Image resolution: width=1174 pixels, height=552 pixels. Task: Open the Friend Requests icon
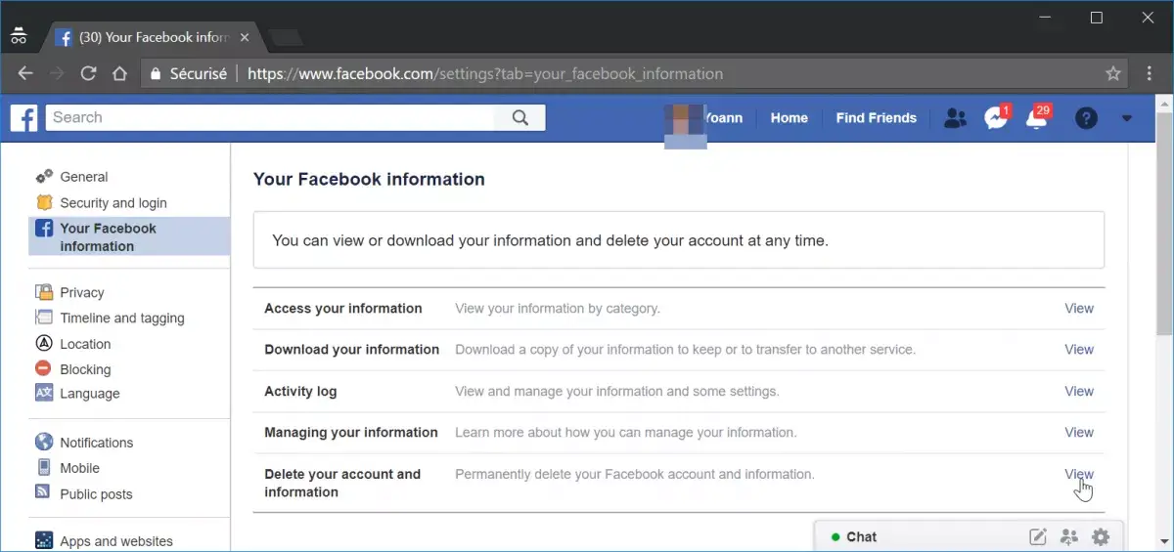pyautogui.click(x=955, y=118)
